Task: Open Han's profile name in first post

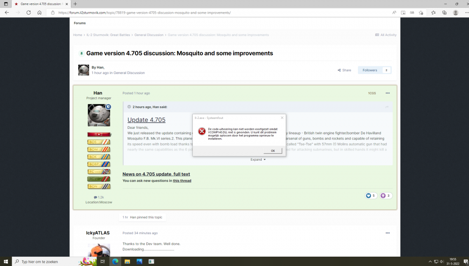Action: (98, 93)
